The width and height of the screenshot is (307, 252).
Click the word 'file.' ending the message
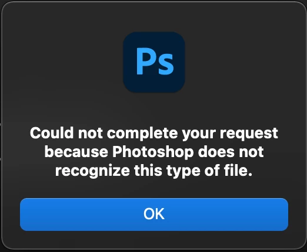[238, 170]
